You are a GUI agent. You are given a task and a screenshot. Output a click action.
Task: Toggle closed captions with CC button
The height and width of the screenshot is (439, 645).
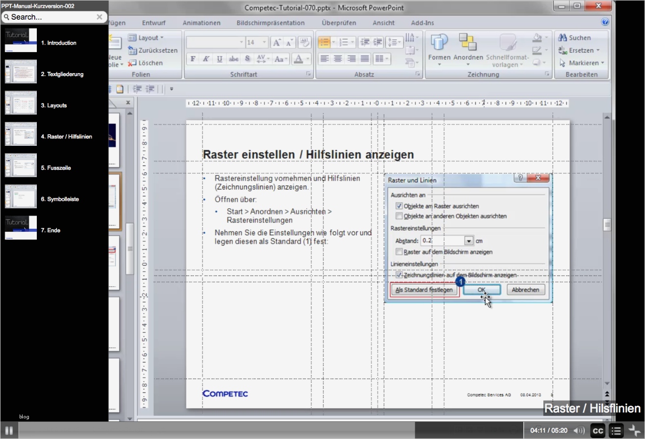pos(597,431)
